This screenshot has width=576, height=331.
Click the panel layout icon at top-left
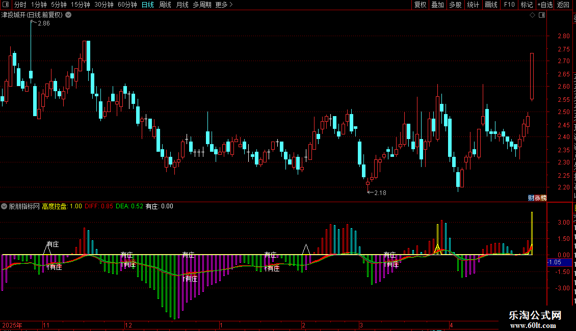6,5
